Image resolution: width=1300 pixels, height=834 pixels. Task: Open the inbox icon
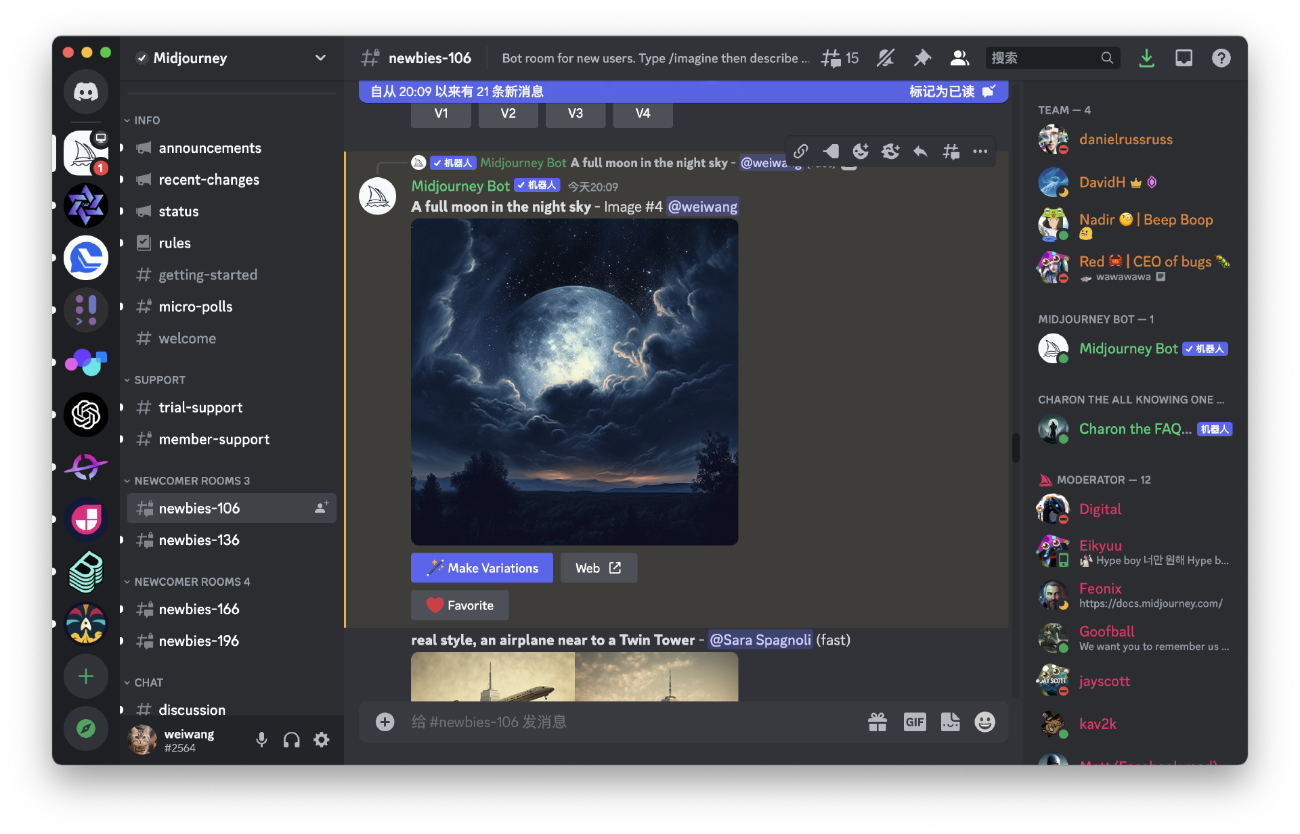click(1184, 58)
